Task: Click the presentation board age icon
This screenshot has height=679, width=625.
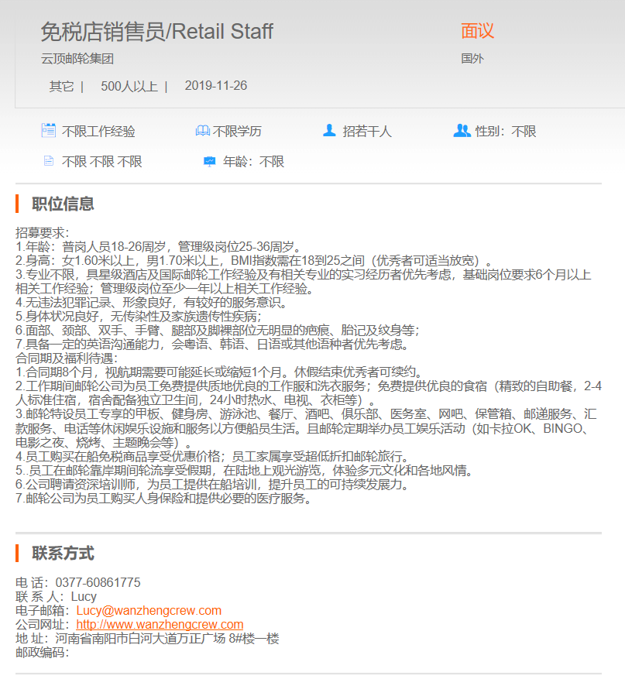Action: point(210,162)
